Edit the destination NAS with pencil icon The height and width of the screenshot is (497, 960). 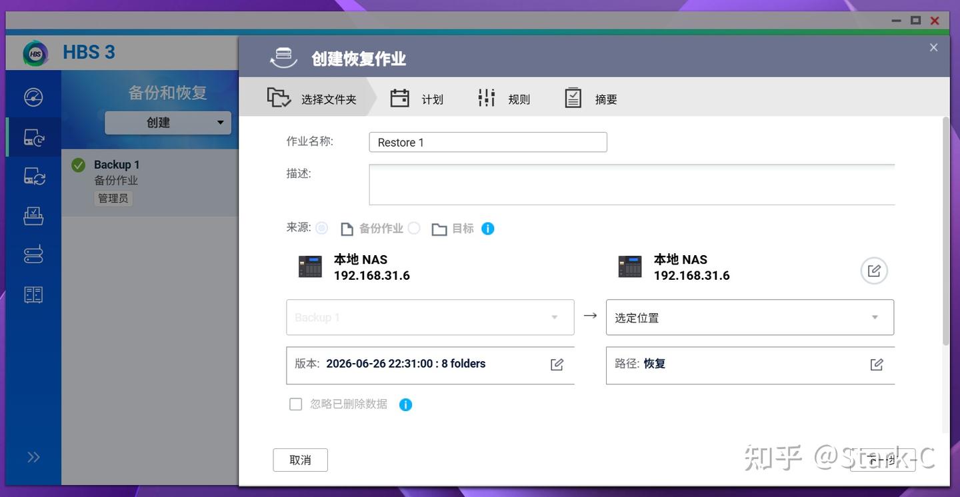point(874,270)
